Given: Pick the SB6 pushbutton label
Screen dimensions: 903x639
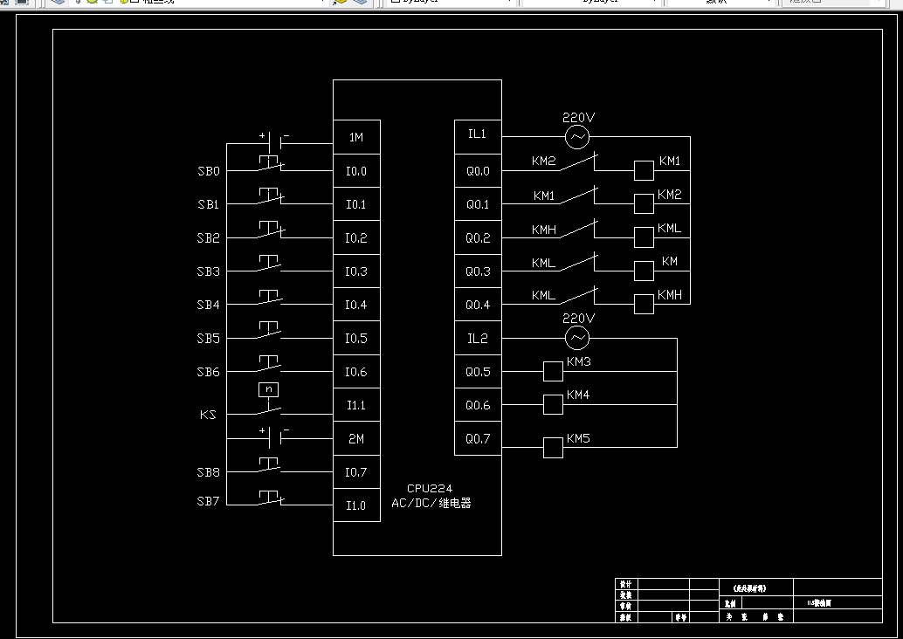Looking at the screenshot, I should 209,372.
